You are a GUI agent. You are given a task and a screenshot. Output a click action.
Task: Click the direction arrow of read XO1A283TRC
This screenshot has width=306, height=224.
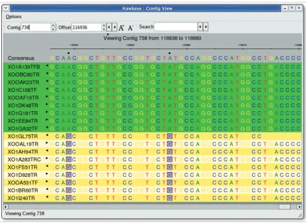pyautogui.click(x=47, y=158)
